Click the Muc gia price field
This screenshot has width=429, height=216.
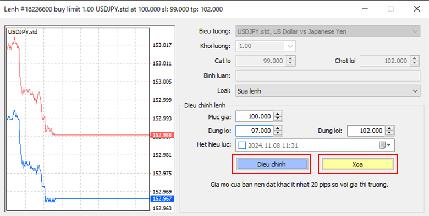255,116
